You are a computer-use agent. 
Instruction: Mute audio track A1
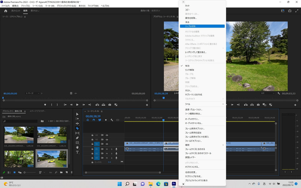point(107,149)
